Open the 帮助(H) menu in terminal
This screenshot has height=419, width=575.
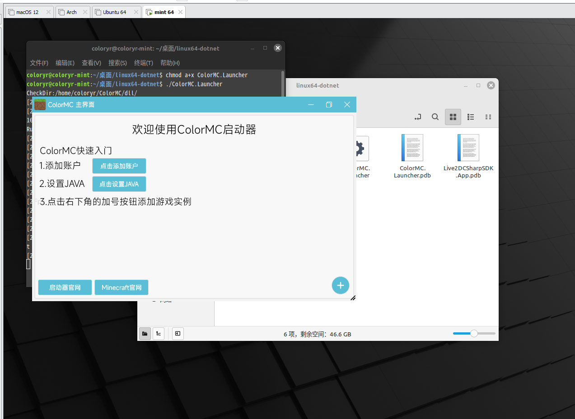pos(170,63)
